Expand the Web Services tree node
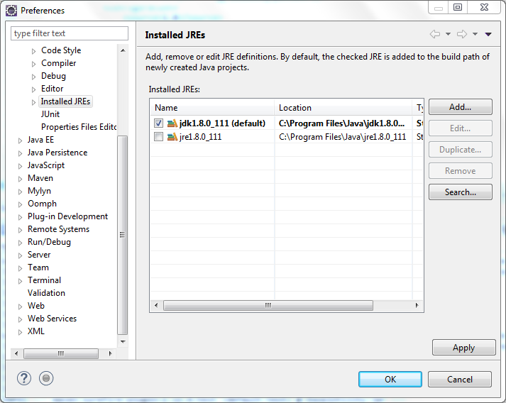 point(20,319)
